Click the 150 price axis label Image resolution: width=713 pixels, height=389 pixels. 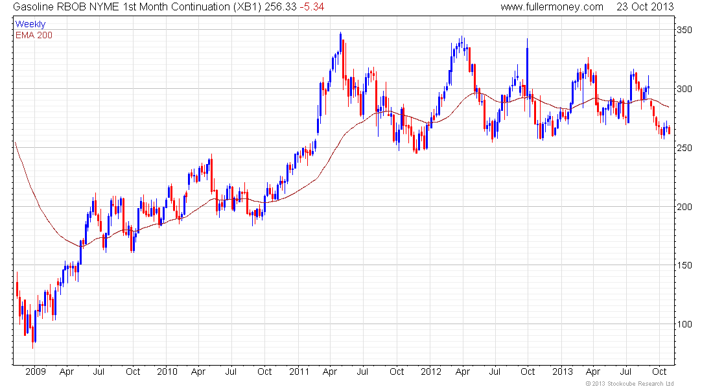pyautogui.click(x=685, y=265)
